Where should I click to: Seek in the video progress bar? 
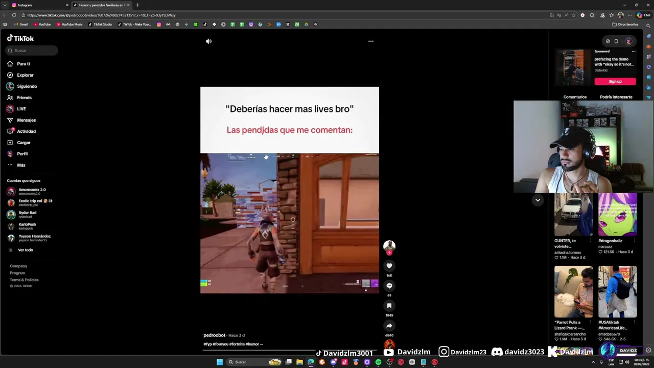289,351
